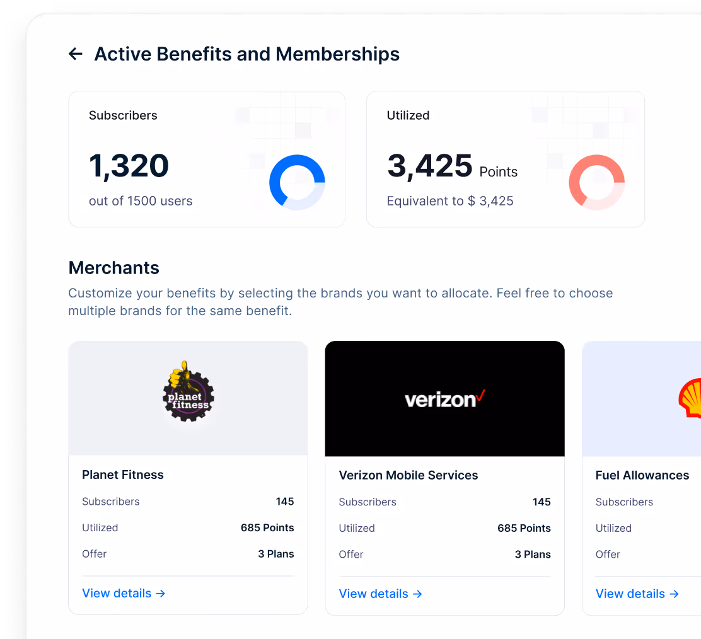Image resolution: width=701 pixels, height=639 pixels.
Task: Click Verizon '3 Plans' offer value
Action: pyautogui.click(x=533, y=555)
